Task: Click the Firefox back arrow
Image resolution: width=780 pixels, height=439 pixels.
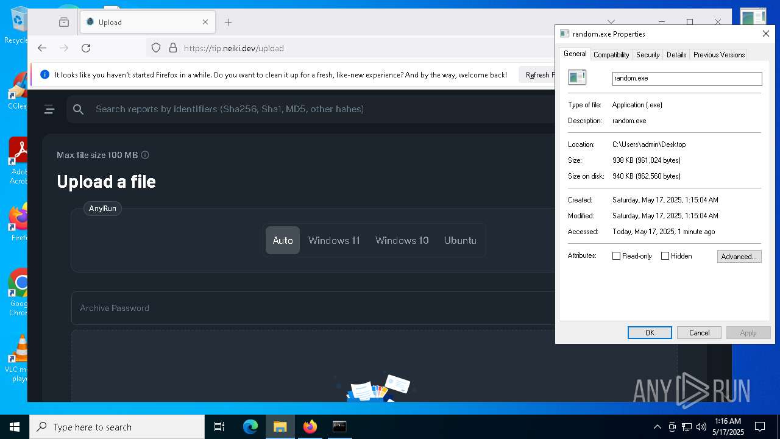Action: (x=42, y=48)
